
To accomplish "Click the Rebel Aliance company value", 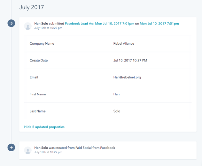I will point(124,44).
